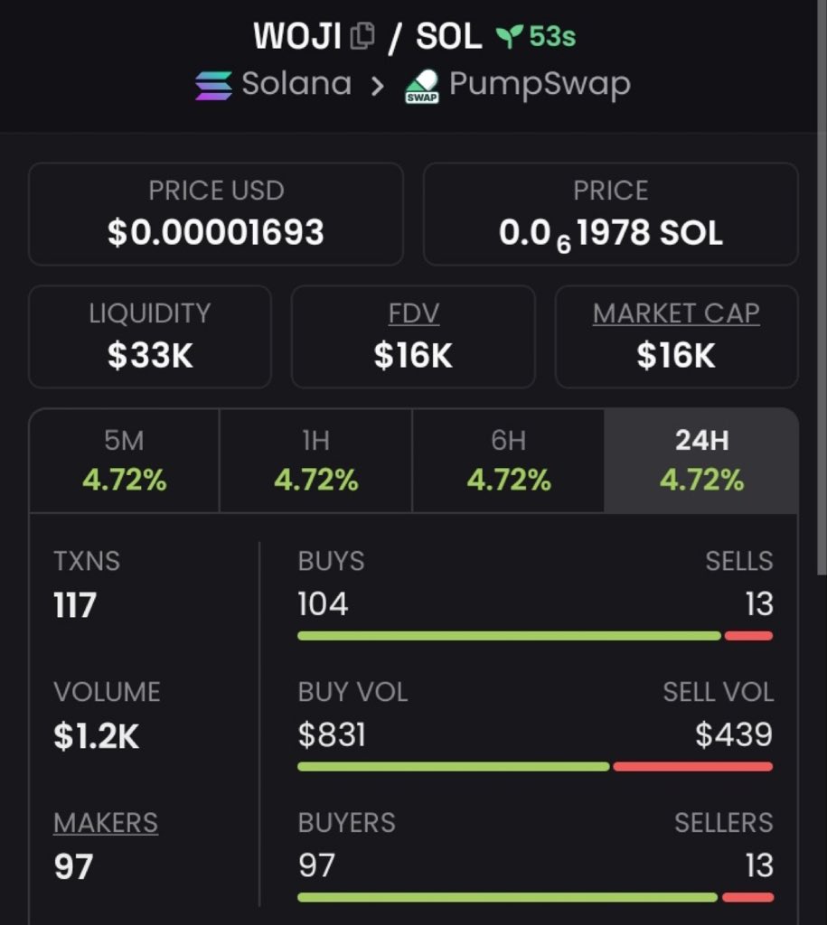The height and width of the screenshot is (925, 827).
Task: Click the PumpSwap DEX logo icon
Action: pyautogui.click(x=422, y=86)
